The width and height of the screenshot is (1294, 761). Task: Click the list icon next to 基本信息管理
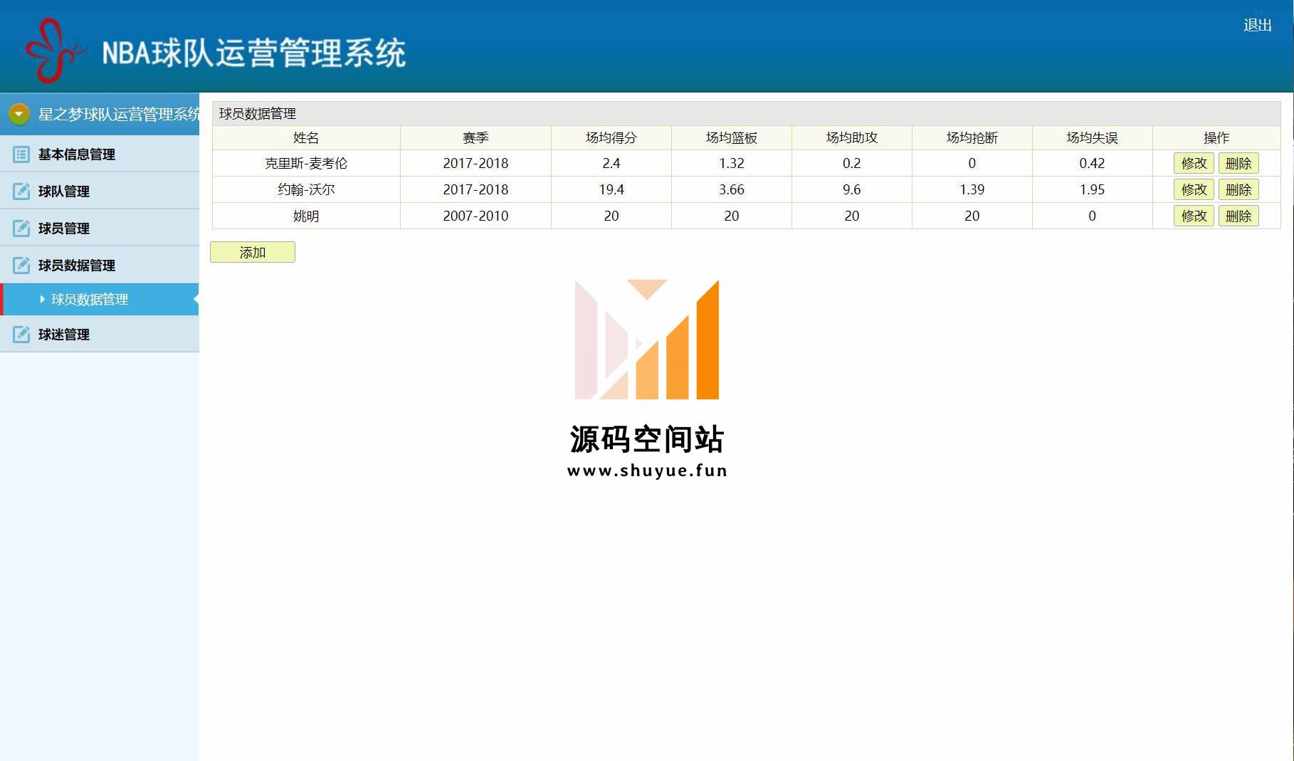coord(21,154)
